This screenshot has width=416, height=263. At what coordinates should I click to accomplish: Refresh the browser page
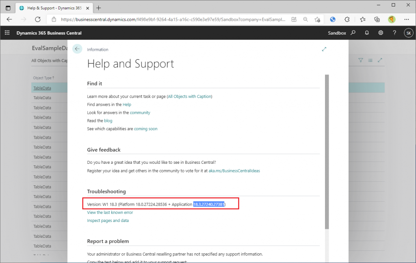(x=38, y=19)
